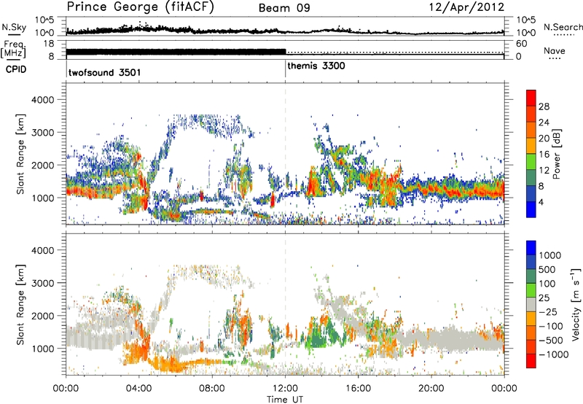Screen dimensions: 583x404
Task: Click the velocity panel 'Slant Range [km]' axis label
Action: click(x=20, y=305)
